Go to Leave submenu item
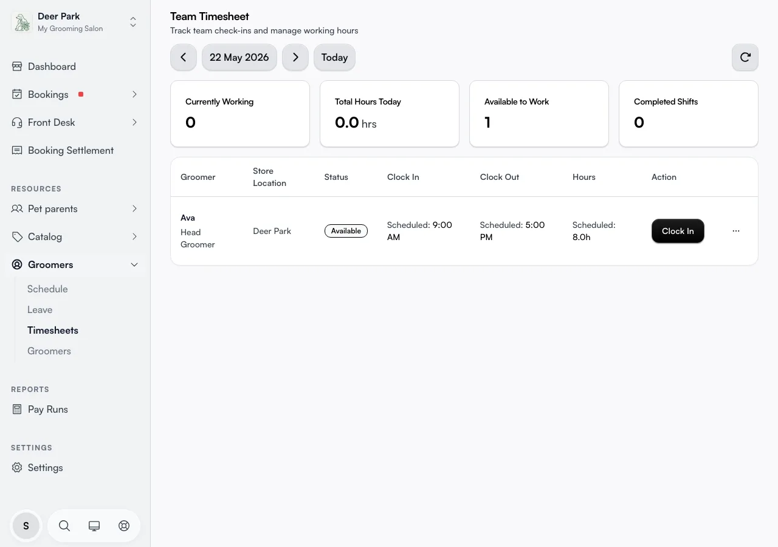The image size is (778, 547). [x=40, y=309]
